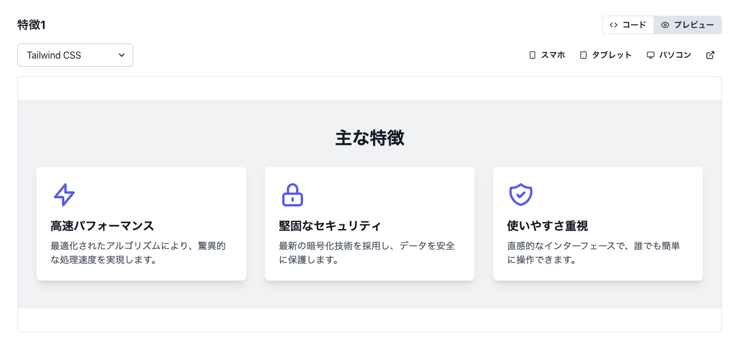
Task: Click the 主な特徴 section heading
Action: tap(370, 138)
